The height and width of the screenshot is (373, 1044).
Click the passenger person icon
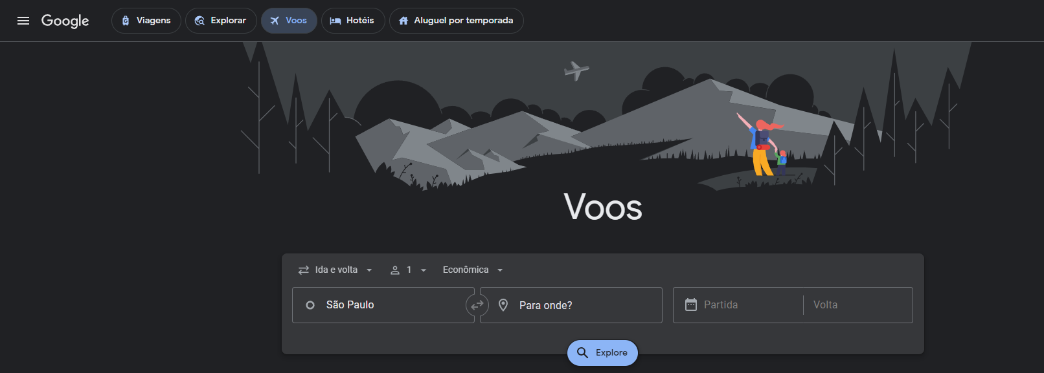pos(395,270)
